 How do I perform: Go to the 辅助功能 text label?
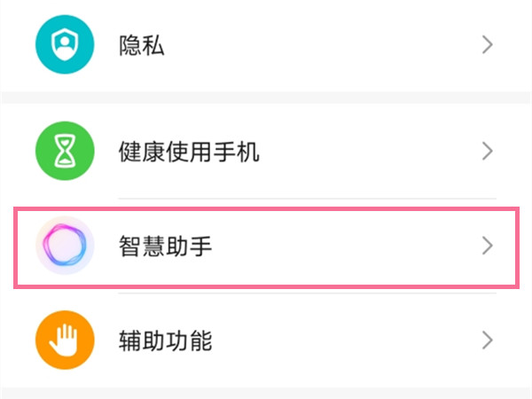(x=166, y=339)
